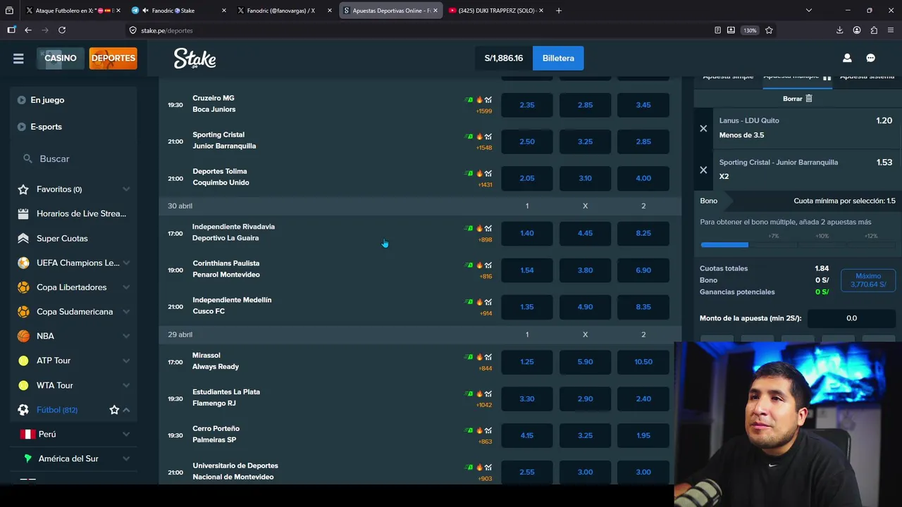Open the browser downloads icon
The width and height of the screenshot is (902, 507).
click(839, 30)
